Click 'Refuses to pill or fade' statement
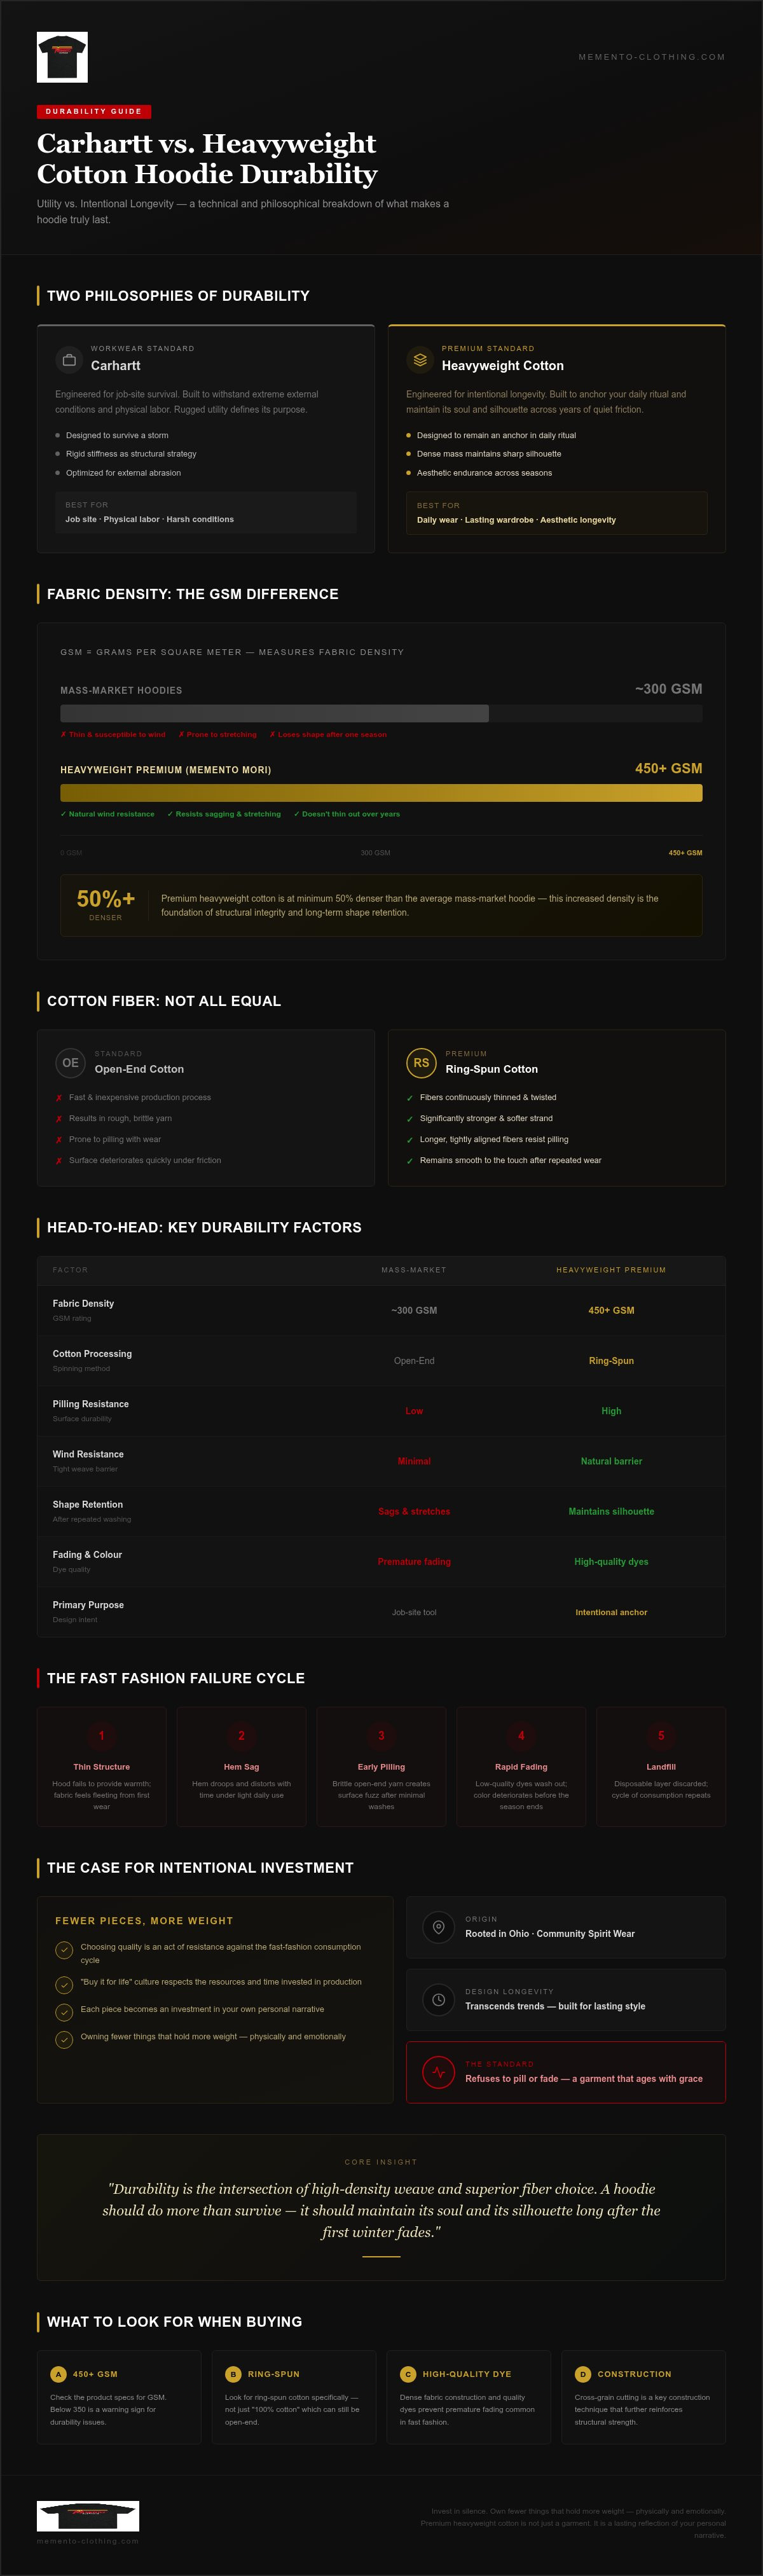This screenshot has width=763, height=2576. [584, 2079]
